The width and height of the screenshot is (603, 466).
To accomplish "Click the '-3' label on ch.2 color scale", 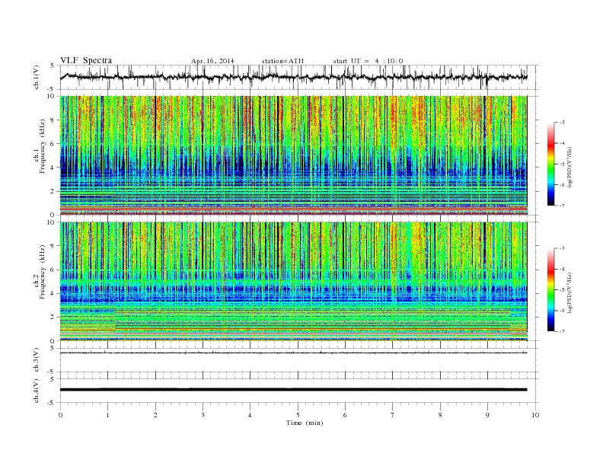I will [562, 248].
